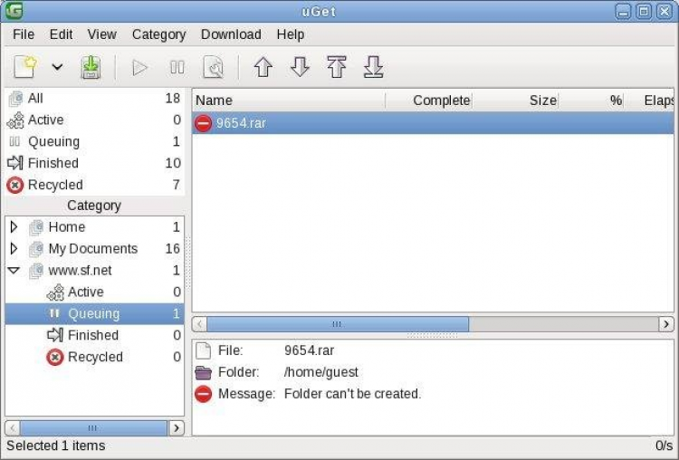This screenshot has width=679, height=460.
Task: Click the 0/s speed in status bar
Action: point(664,446)
